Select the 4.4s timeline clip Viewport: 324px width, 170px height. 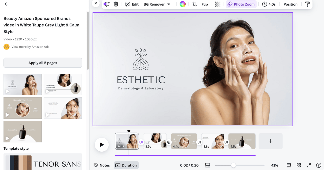pos(184,141)
